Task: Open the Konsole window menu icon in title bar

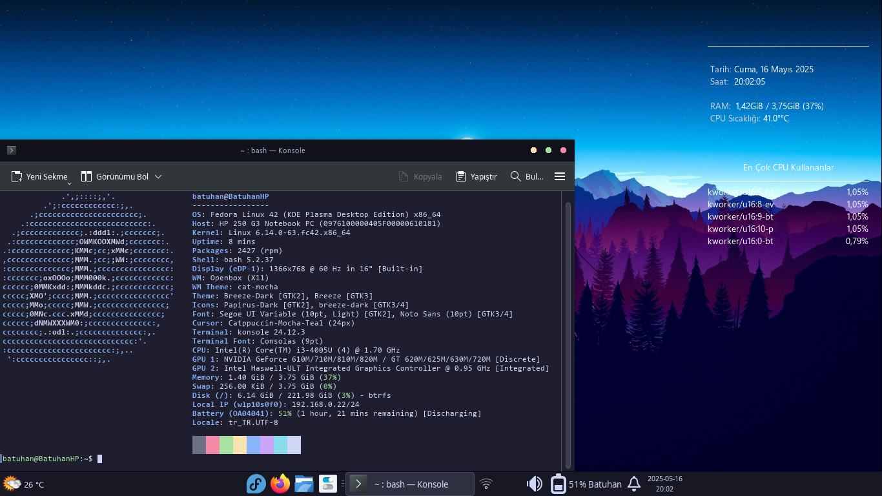Action: click(11, 150)
